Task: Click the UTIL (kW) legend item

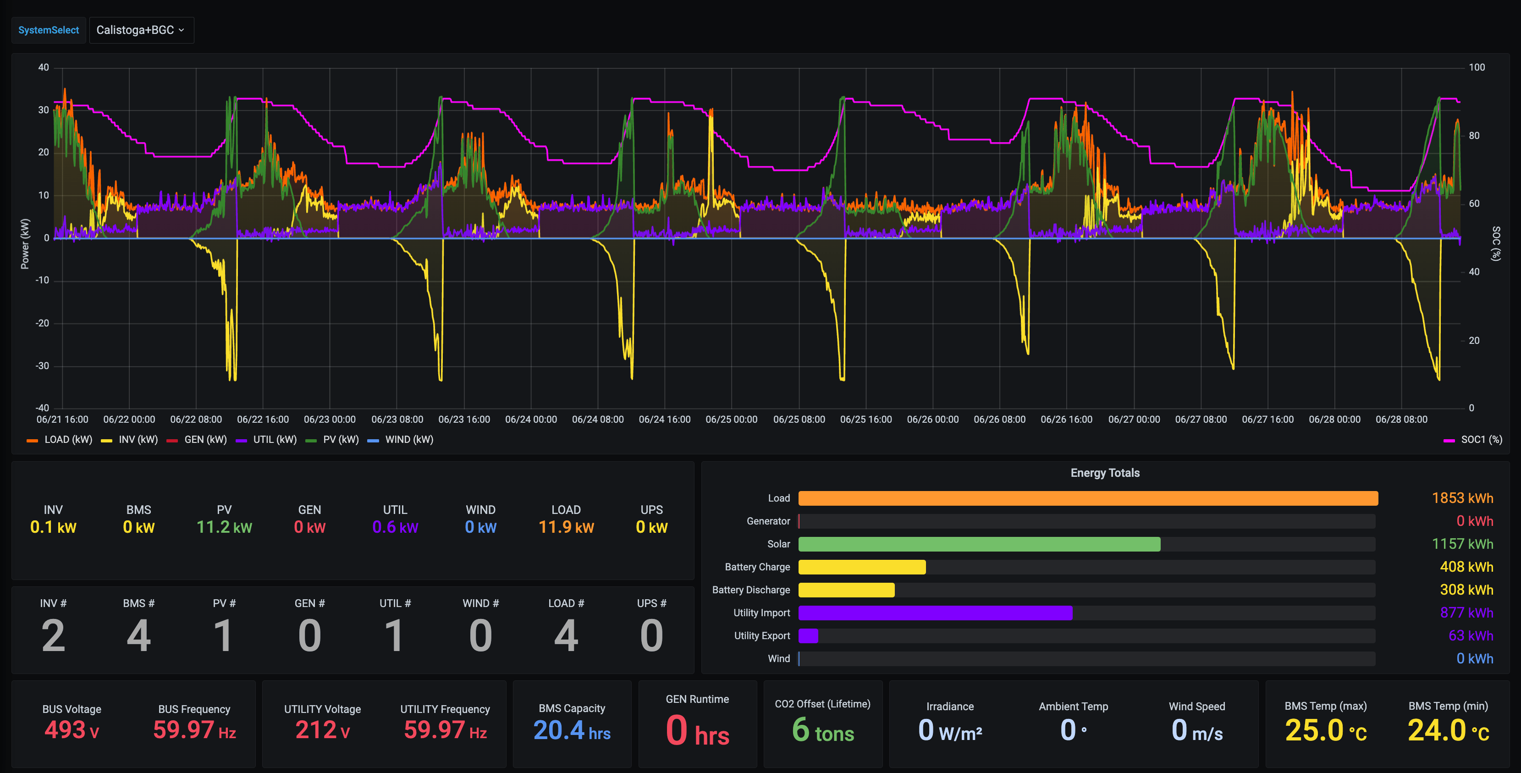Action: (275, 439)
